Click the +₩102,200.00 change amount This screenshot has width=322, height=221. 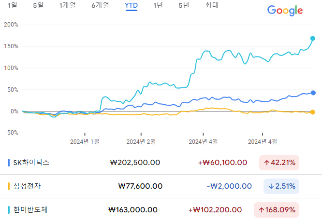[215, 210]
